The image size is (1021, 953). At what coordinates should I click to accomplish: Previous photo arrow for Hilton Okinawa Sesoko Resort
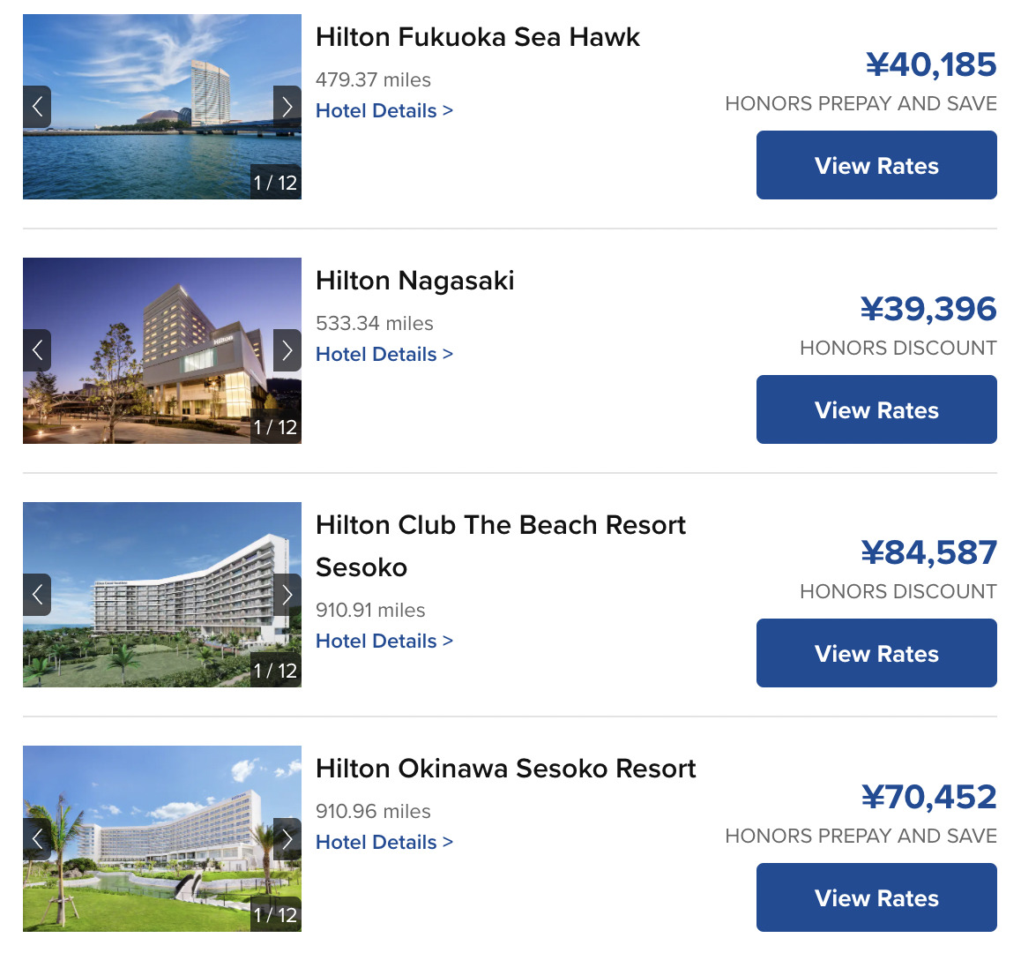[x=37, y=839]
